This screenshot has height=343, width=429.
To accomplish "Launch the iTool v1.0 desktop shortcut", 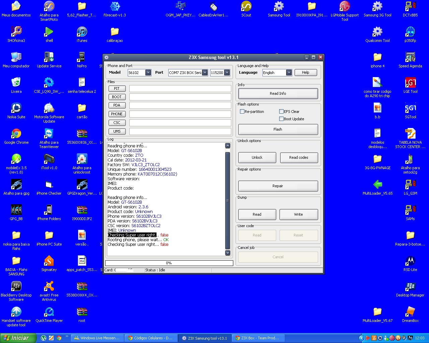I will click(x=49, y=162).
